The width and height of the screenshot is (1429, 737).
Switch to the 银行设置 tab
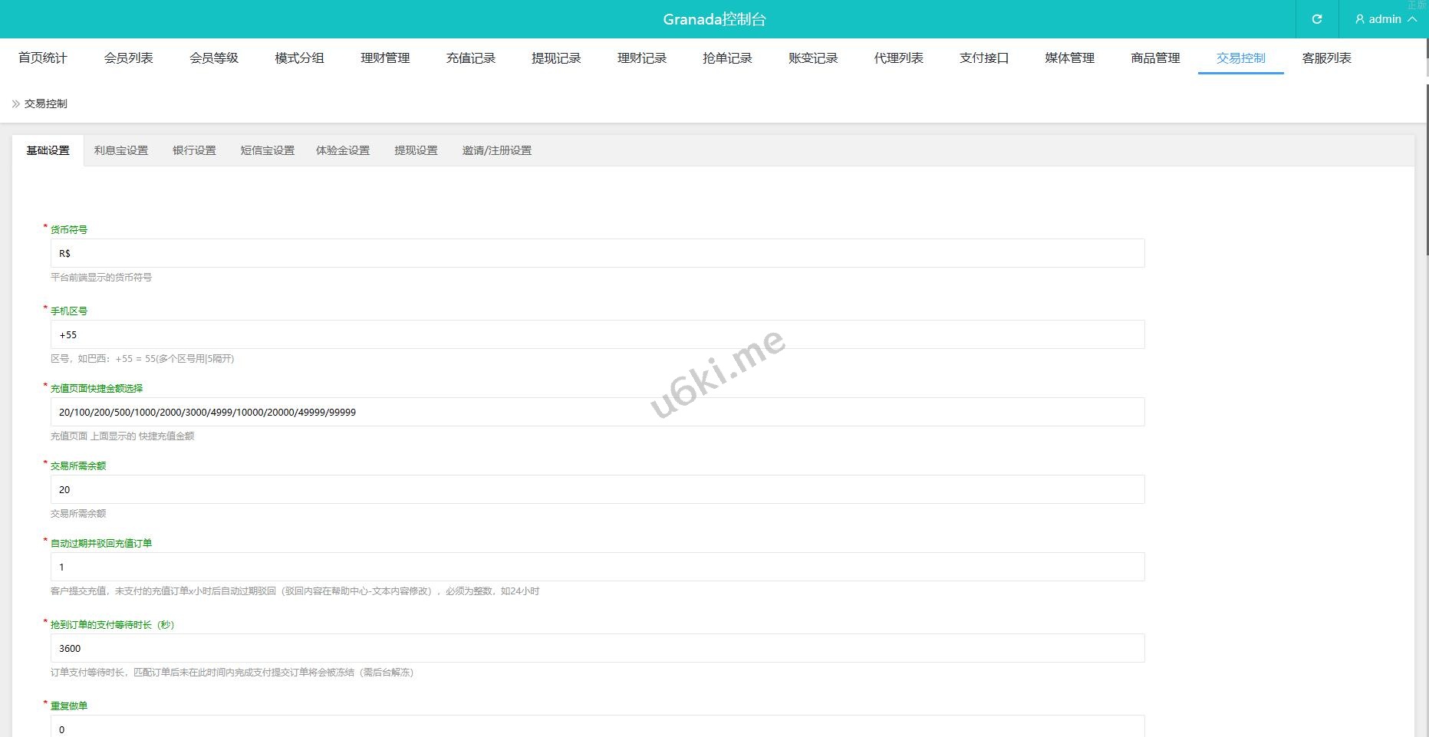(x=194, y=150)
